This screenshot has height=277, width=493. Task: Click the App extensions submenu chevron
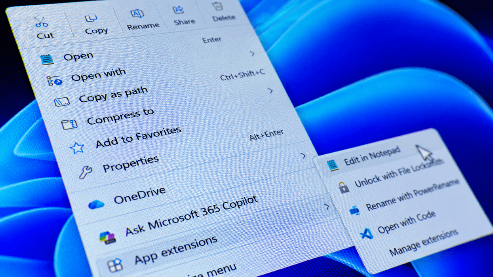pyautogui.click(x=327, y=207)
